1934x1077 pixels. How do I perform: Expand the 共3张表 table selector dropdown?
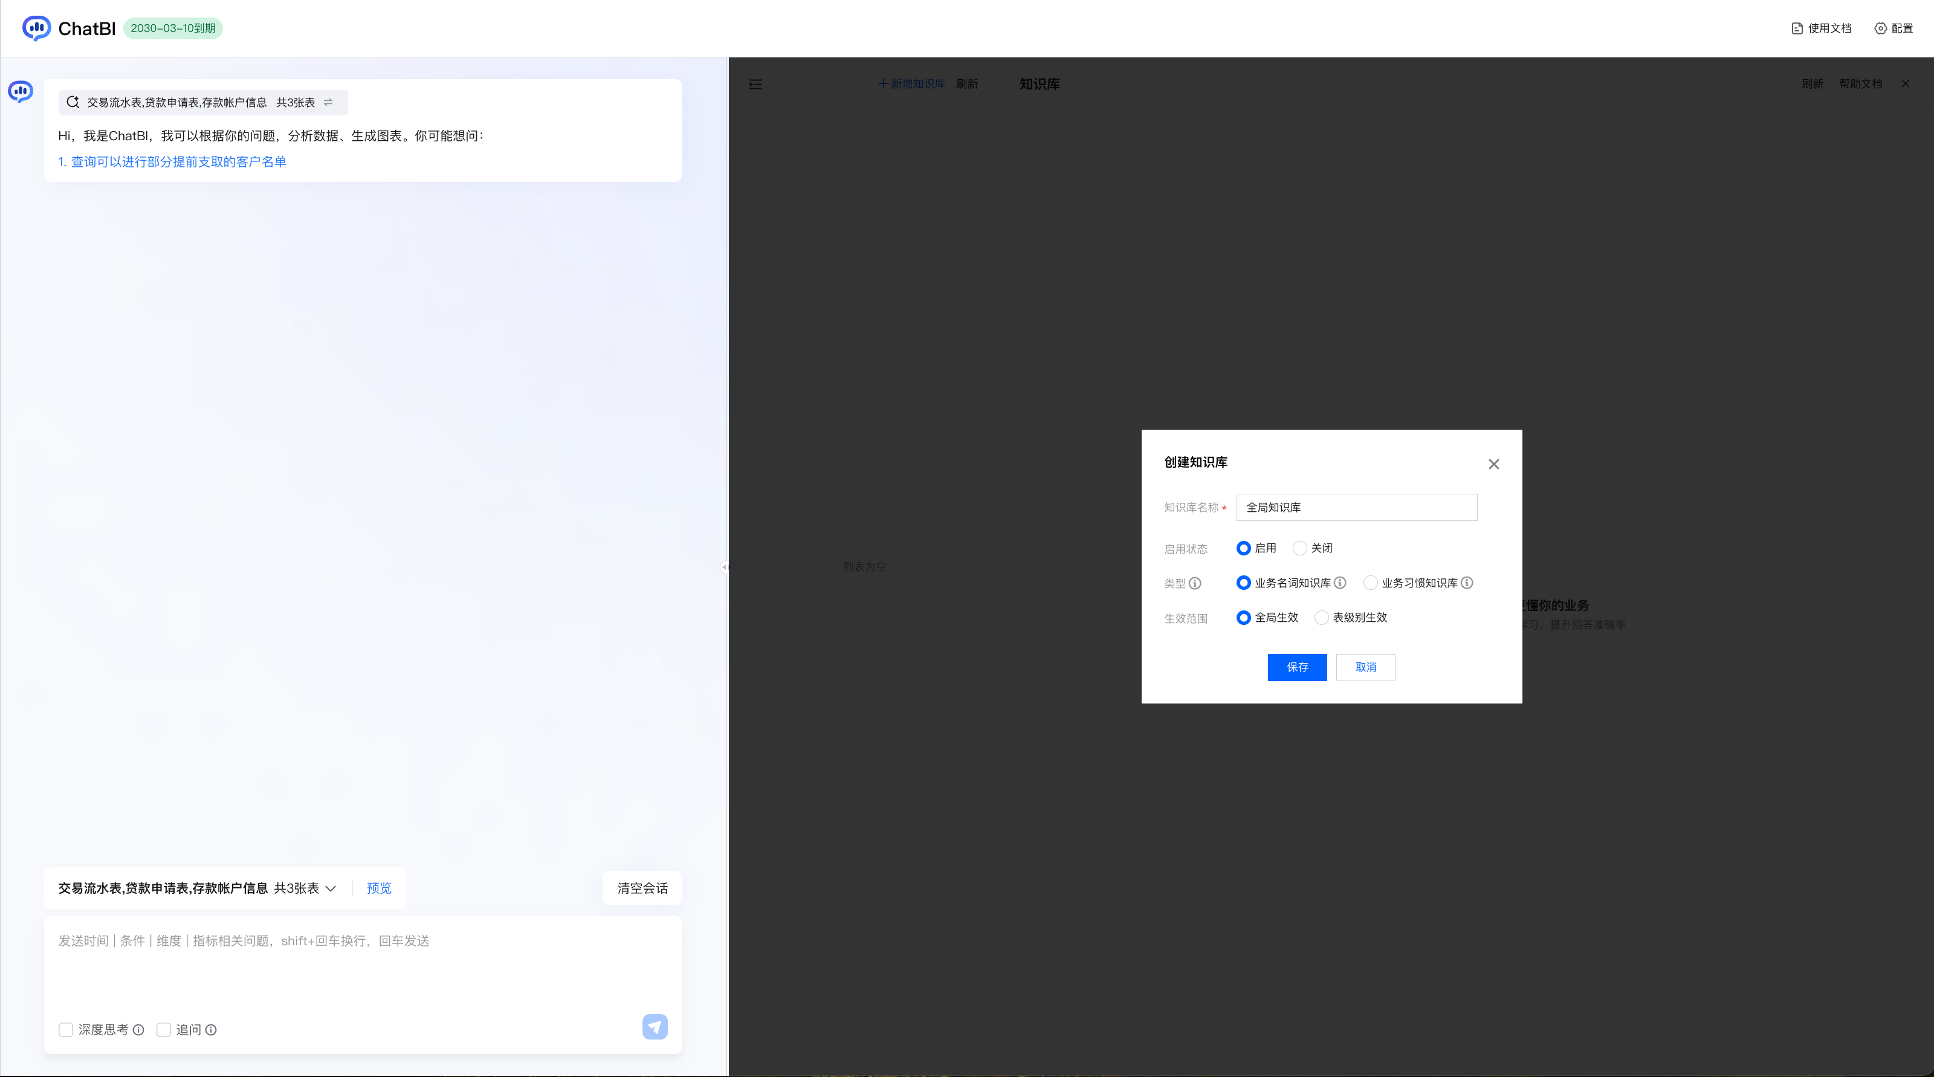(x=331, y=888)
